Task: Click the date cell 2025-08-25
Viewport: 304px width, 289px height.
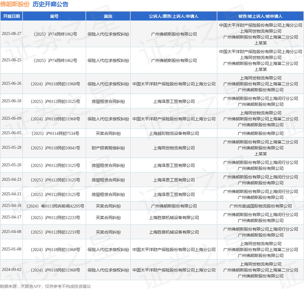Action: 12,60
